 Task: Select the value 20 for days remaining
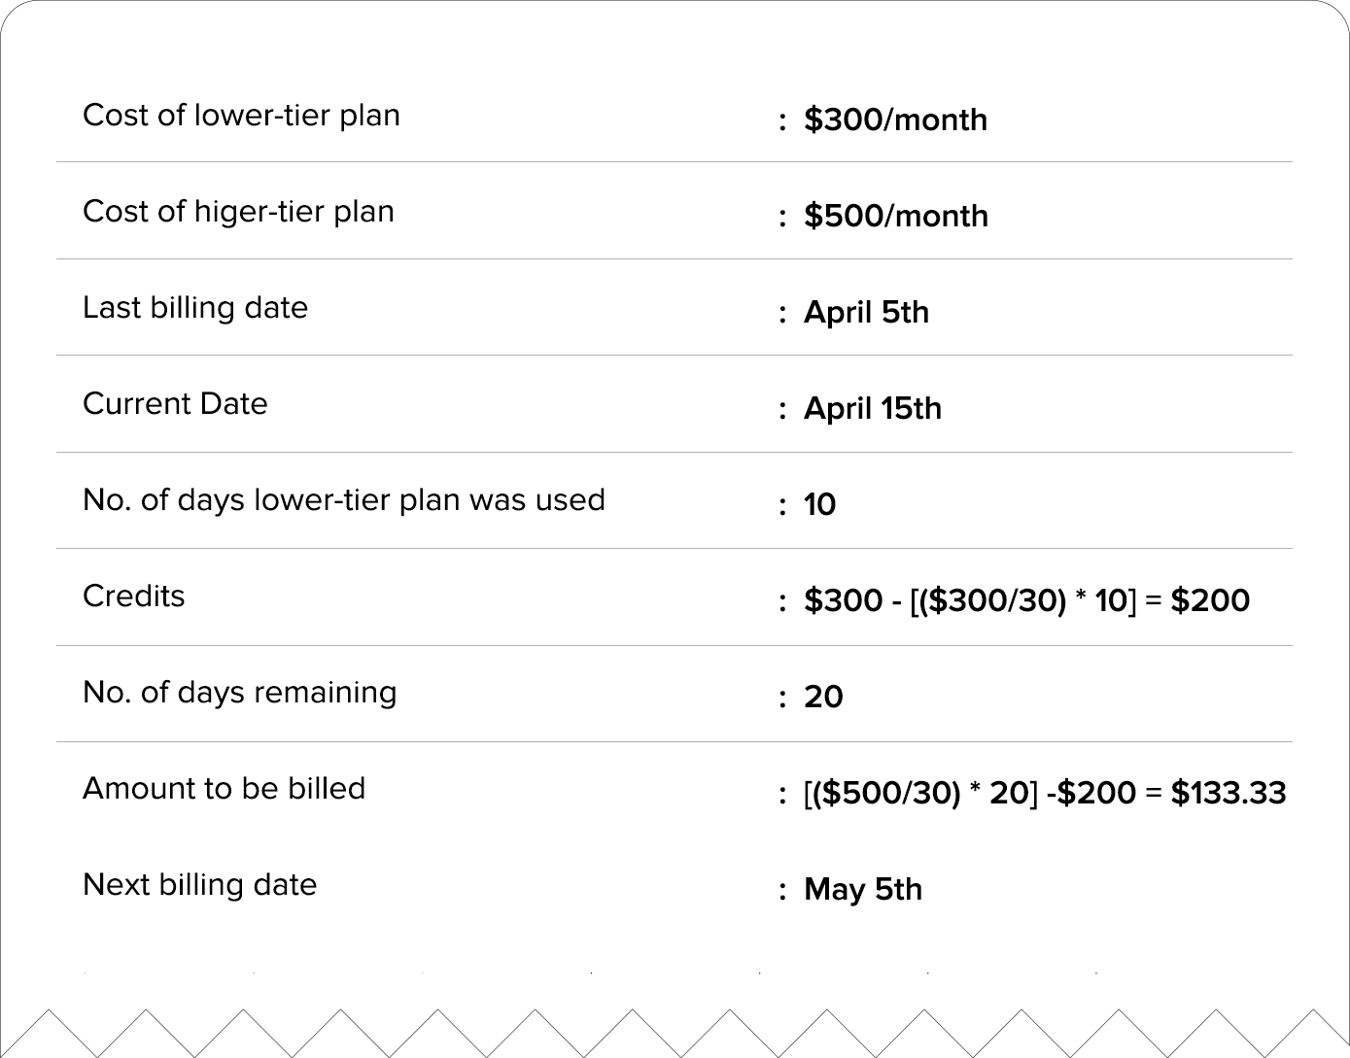823,698
